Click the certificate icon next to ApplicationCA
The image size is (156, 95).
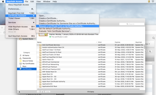[40, 84]
